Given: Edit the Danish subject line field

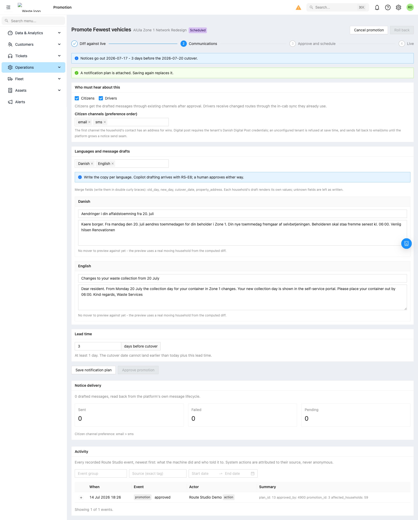Looking at the screenshot, I should (x=242, y=214).
